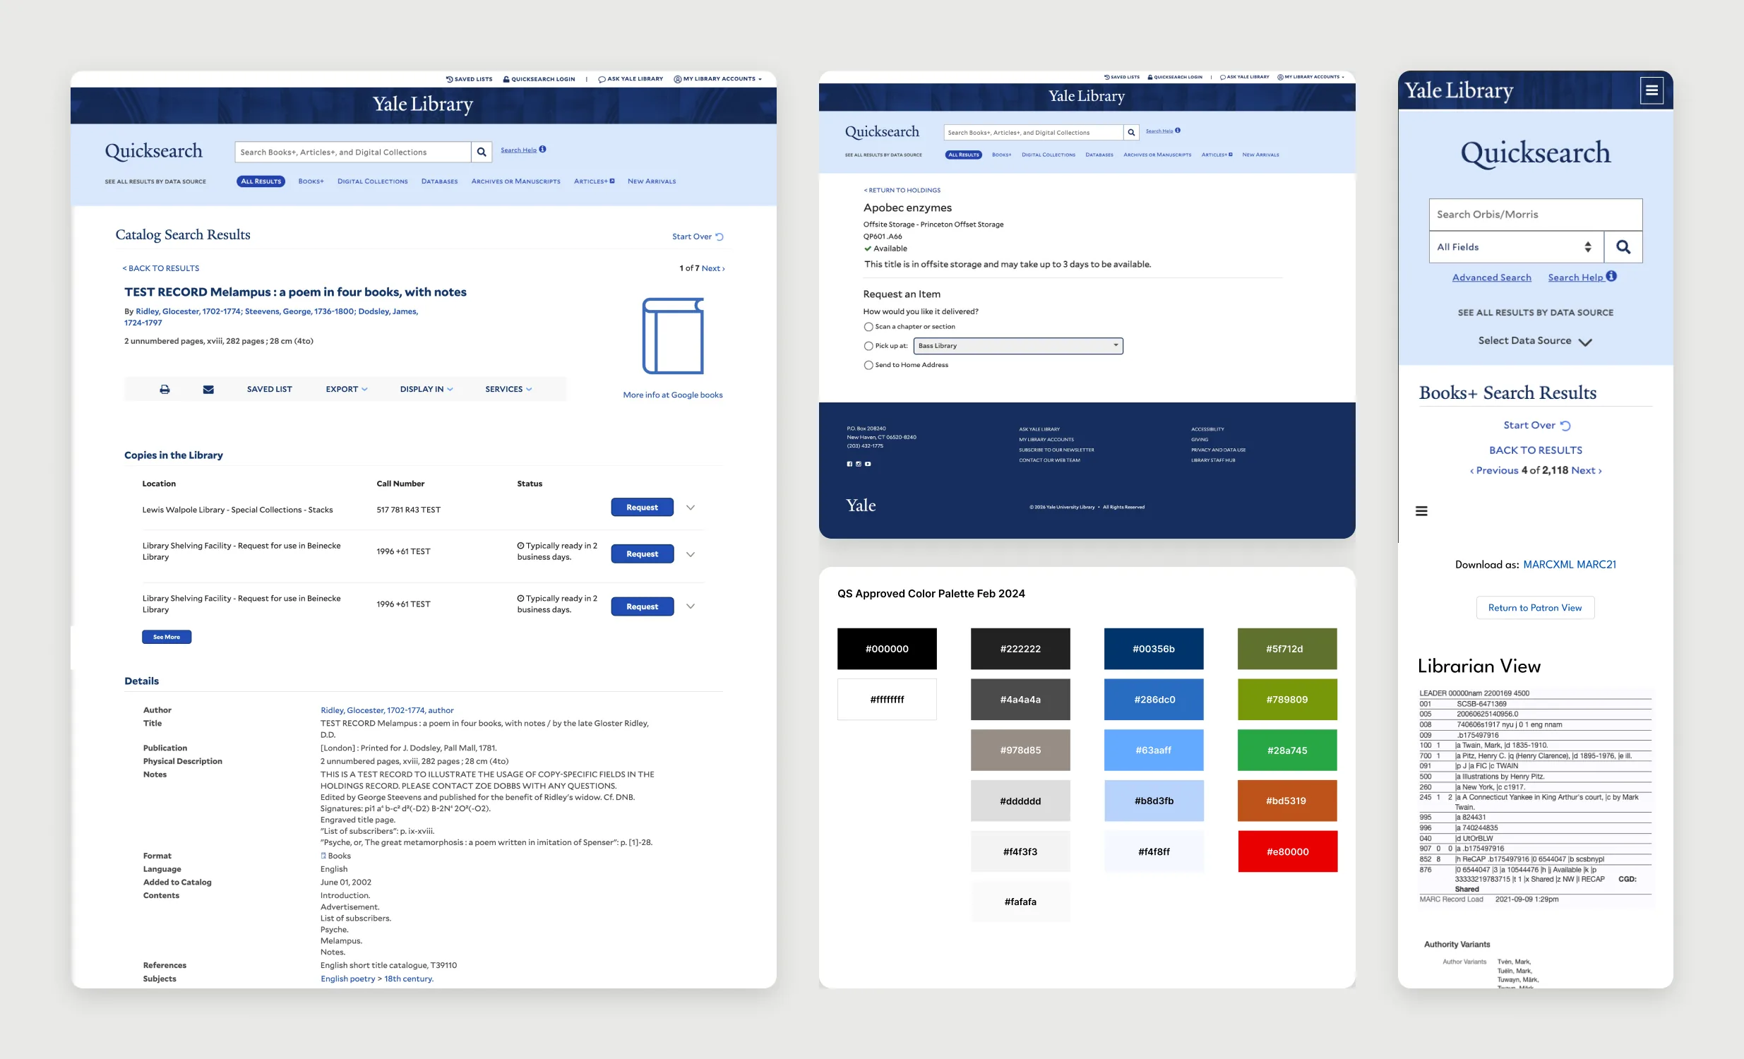The height and width of the screenshot is (1059, 1744).
Task: Click the print icon in record toolbar
Action: 165,389
